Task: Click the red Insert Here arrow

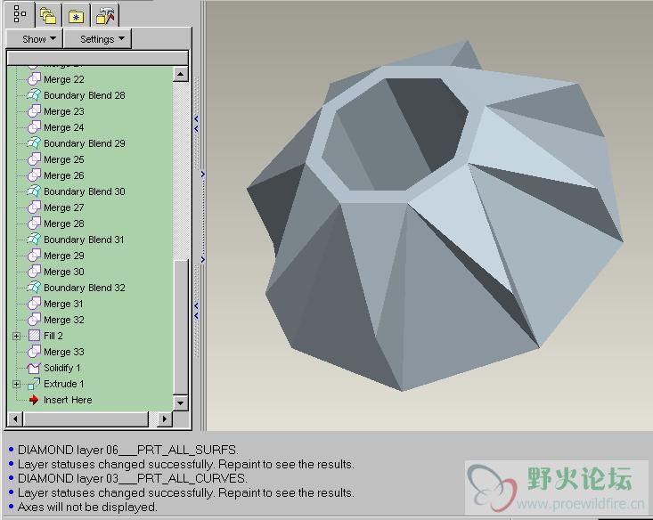Action: 34,400
